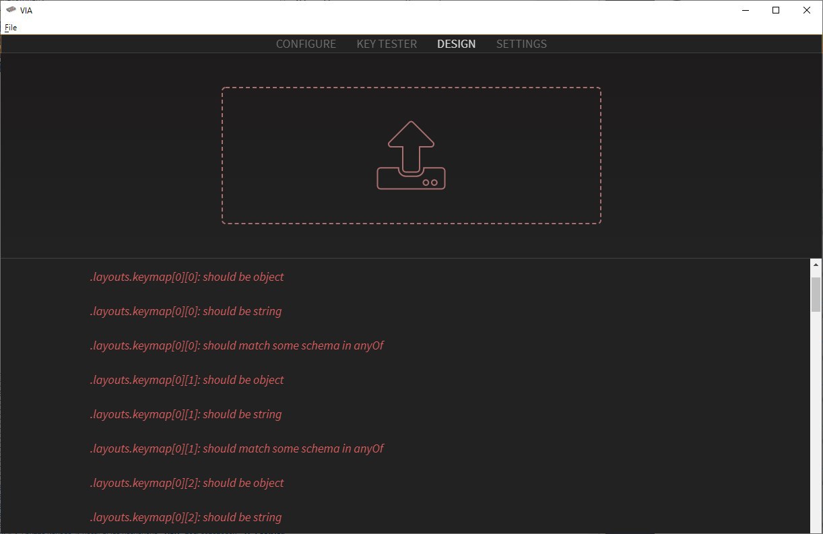The image size is (823, 534).
Task: Select the DESIGN tab
Action: [x=456, y=44]
